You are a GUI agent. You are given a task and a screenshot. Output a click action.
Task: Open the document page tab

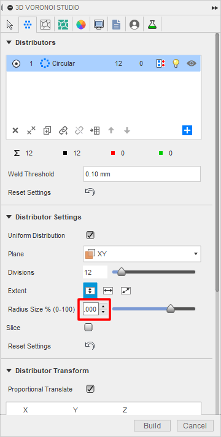(x=117, y=25)
